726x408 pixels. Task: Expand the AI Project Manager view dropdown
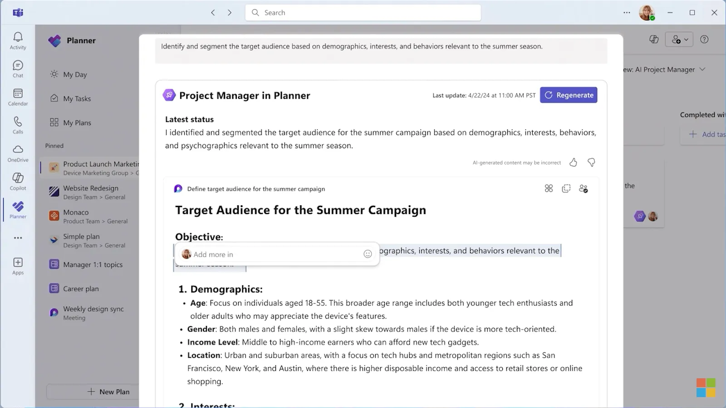[x=702, y=69]
